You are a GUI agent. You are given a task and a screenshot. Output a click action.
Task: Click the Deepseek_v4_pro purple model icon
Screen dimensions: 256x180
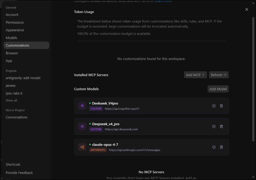point(82,126)
